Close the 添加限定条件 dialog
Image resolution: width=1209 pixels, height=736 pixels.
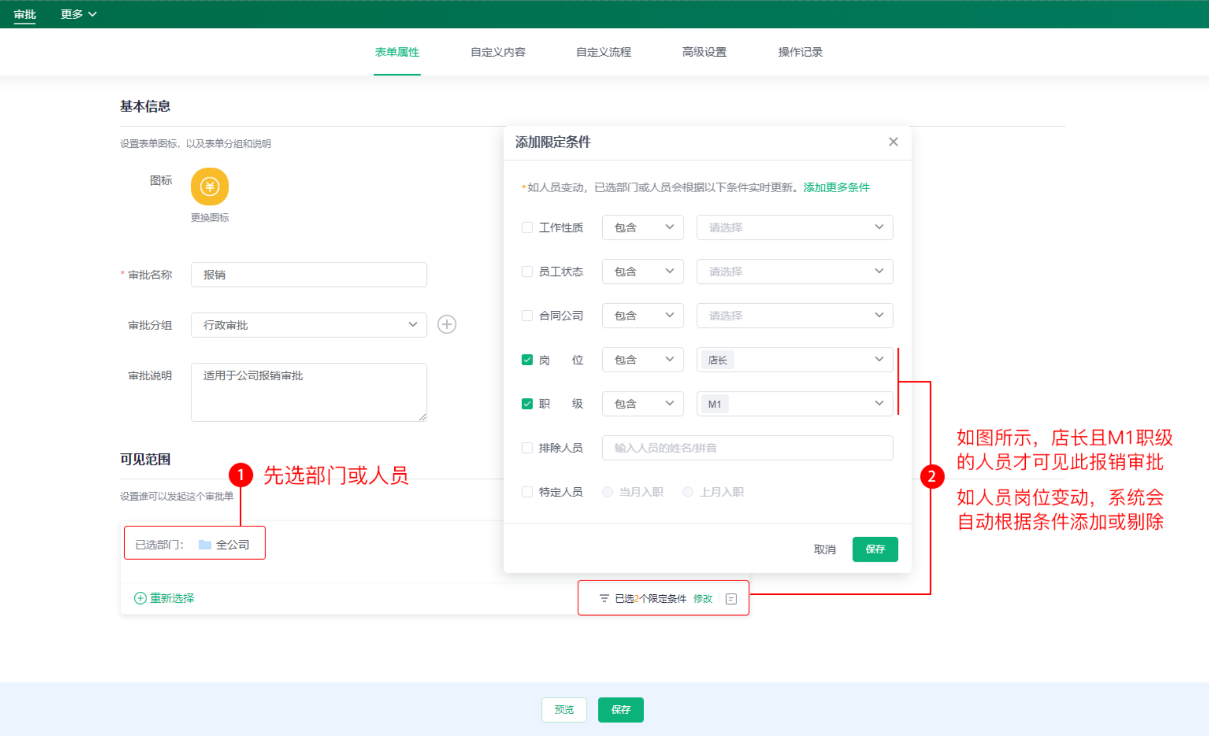coord(893,142)
